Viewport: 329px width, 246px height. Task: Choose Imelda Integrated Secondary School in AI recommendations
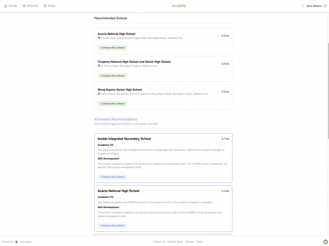pyautogui.click(x=113, y=177)
